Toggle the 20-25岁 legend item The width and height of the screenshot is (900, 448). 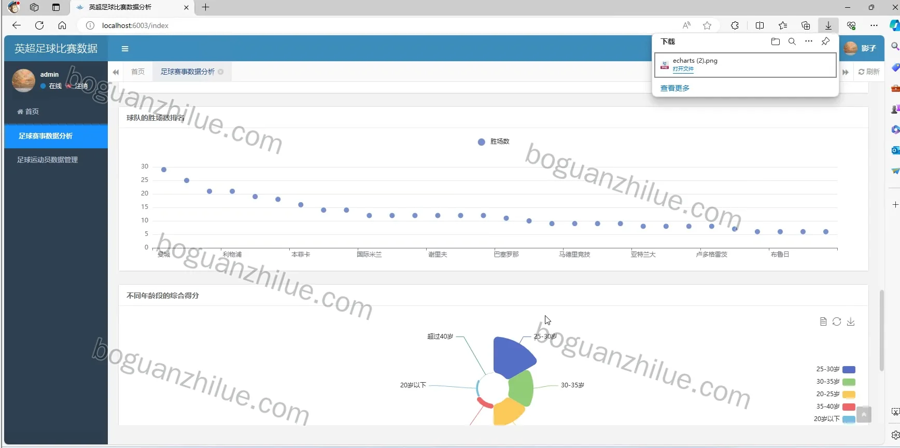(x=835, y=394)
